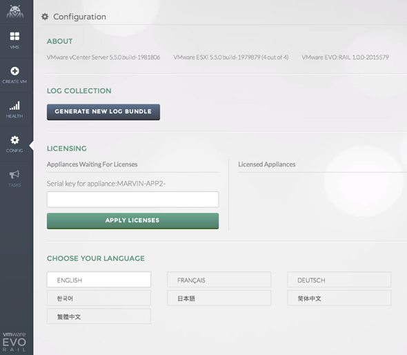The image size is (407, 355).
Task: Select Simplified Chinese 简体中文 option
Action: point(339,298)
